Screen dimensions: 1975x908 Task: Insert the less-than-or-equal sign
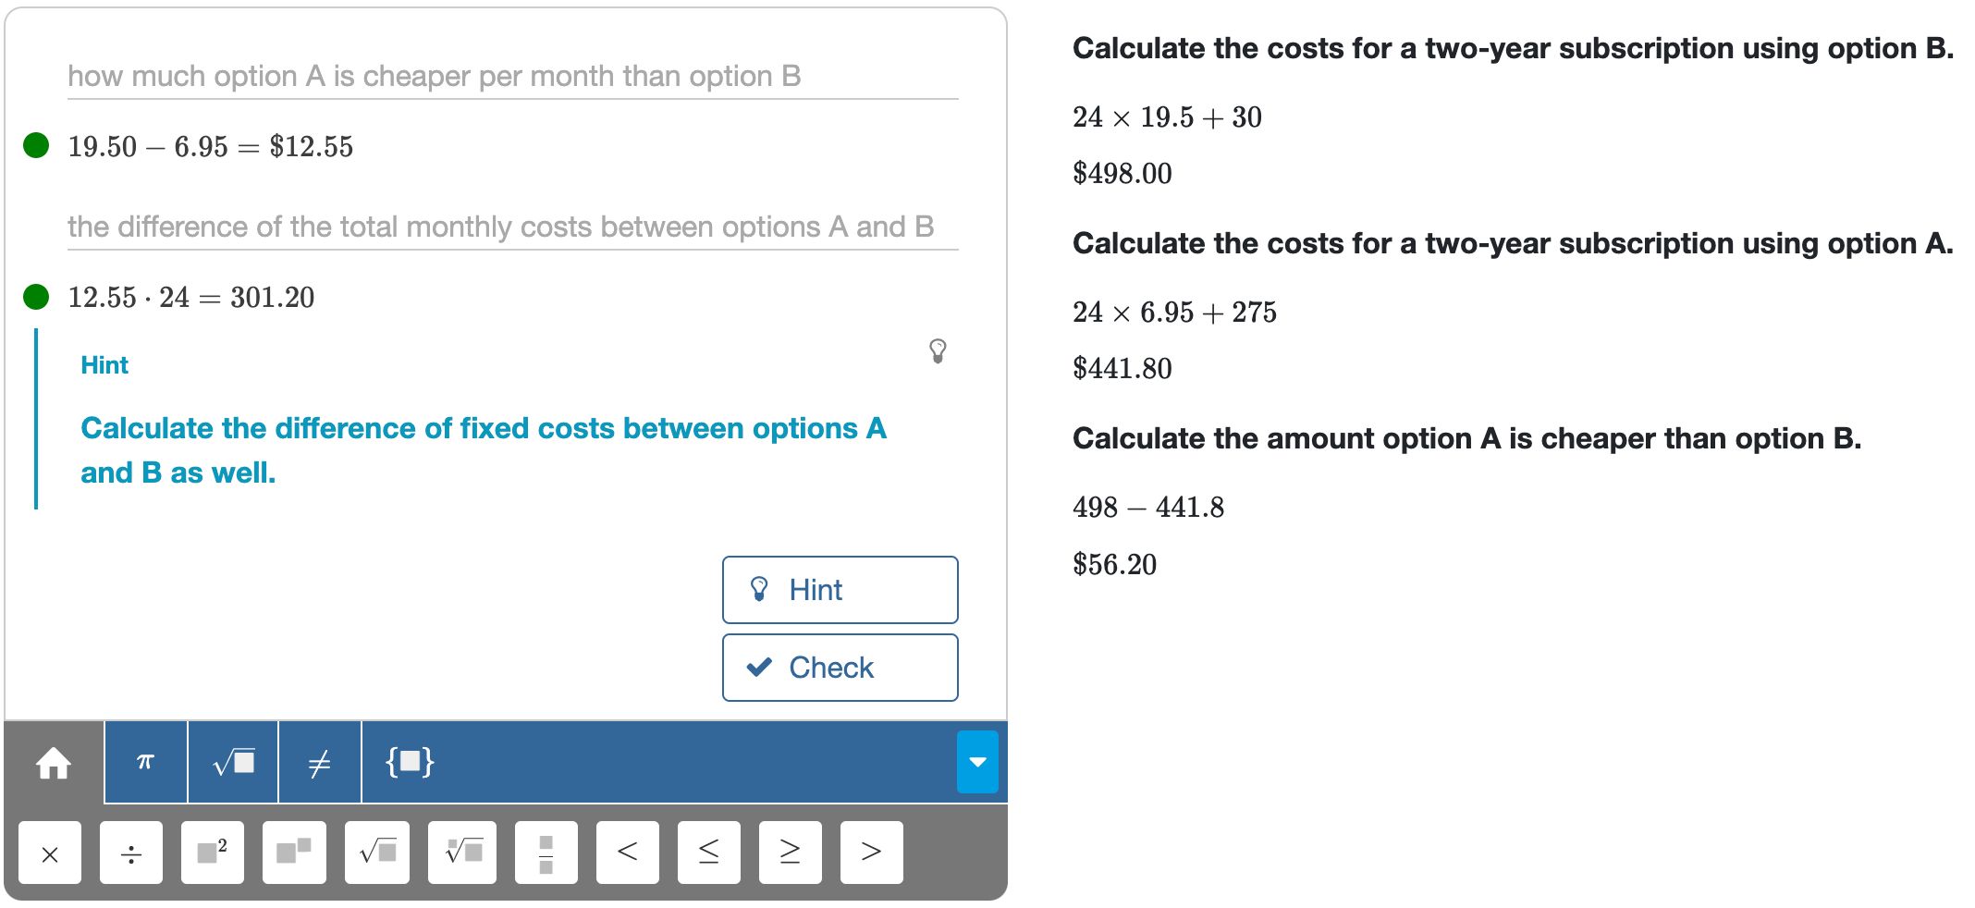[708, 853]
